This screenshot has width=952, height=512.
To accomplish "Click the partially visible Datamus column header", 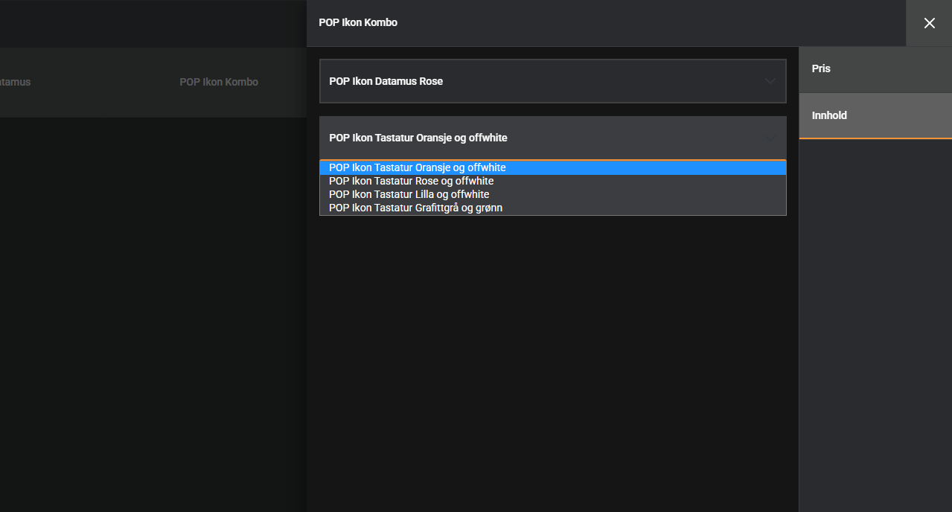I will tap(15, 82).
